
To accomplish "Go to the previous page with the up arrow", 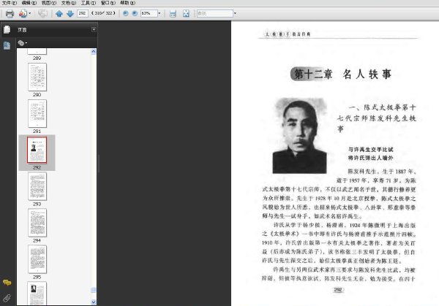I will point(59,13).
